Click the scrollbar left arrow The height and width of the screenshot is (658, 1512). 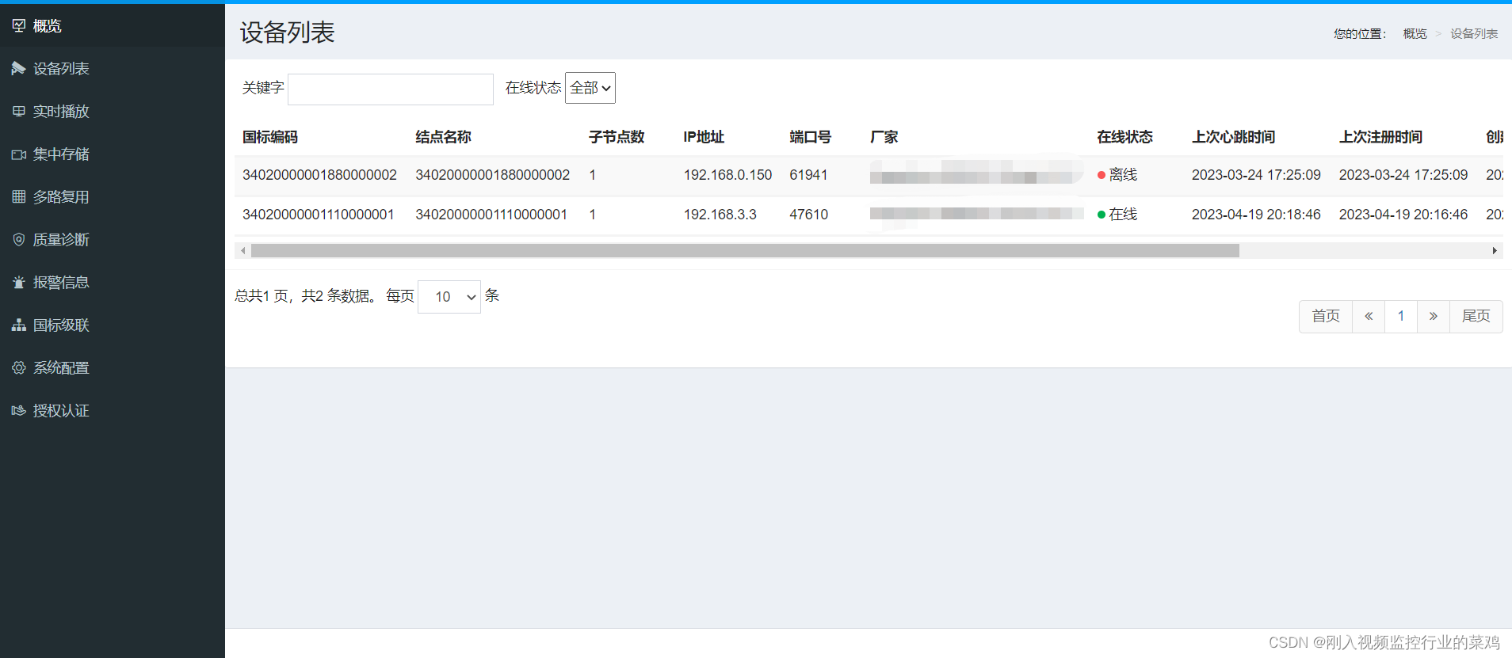pyautogui.click(x=242, y=251)
